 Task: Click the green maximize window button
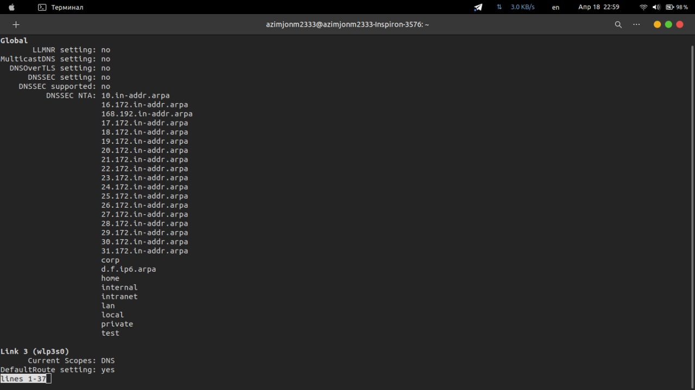(668, 24)
